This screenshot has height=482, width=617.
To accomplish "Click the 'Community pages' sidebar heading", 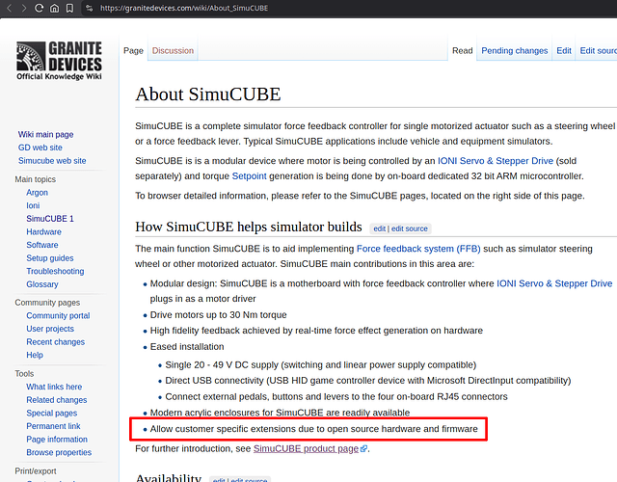I will pos(47,303).
